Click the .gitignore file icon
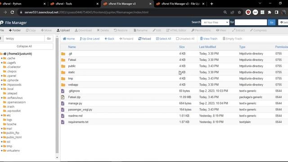This screenshot has height=162, width=288. 63,91
